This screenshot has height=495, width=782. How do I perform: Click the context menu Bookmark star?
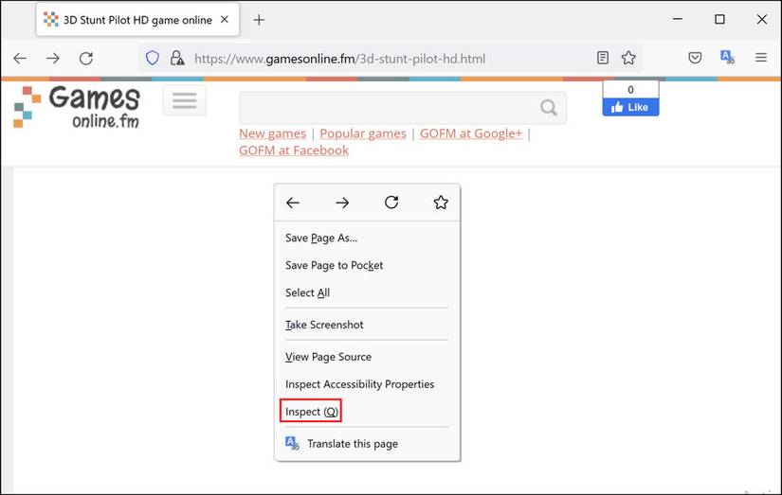point(441,203)
